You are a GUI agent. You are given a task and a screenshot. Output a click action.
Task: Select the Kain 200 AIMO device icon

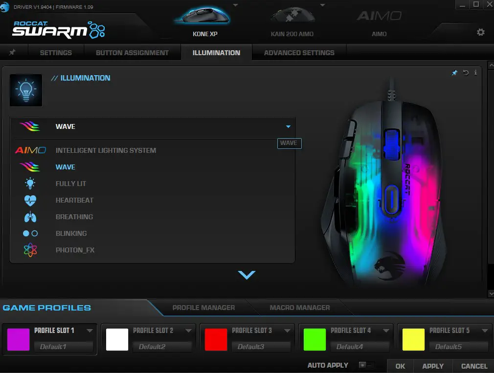(293, 15)
